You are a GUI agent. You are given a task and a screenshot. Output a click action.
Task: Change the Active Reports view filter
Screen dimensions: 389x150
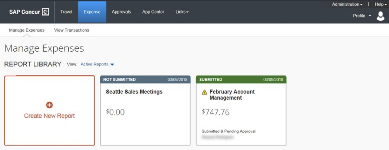click(97, 64)
